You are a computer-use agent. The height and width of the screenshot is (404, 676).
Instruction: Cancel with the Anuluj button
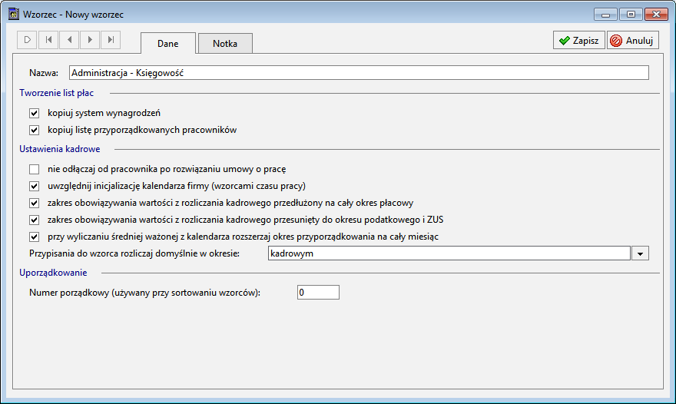tap(633, 41)
